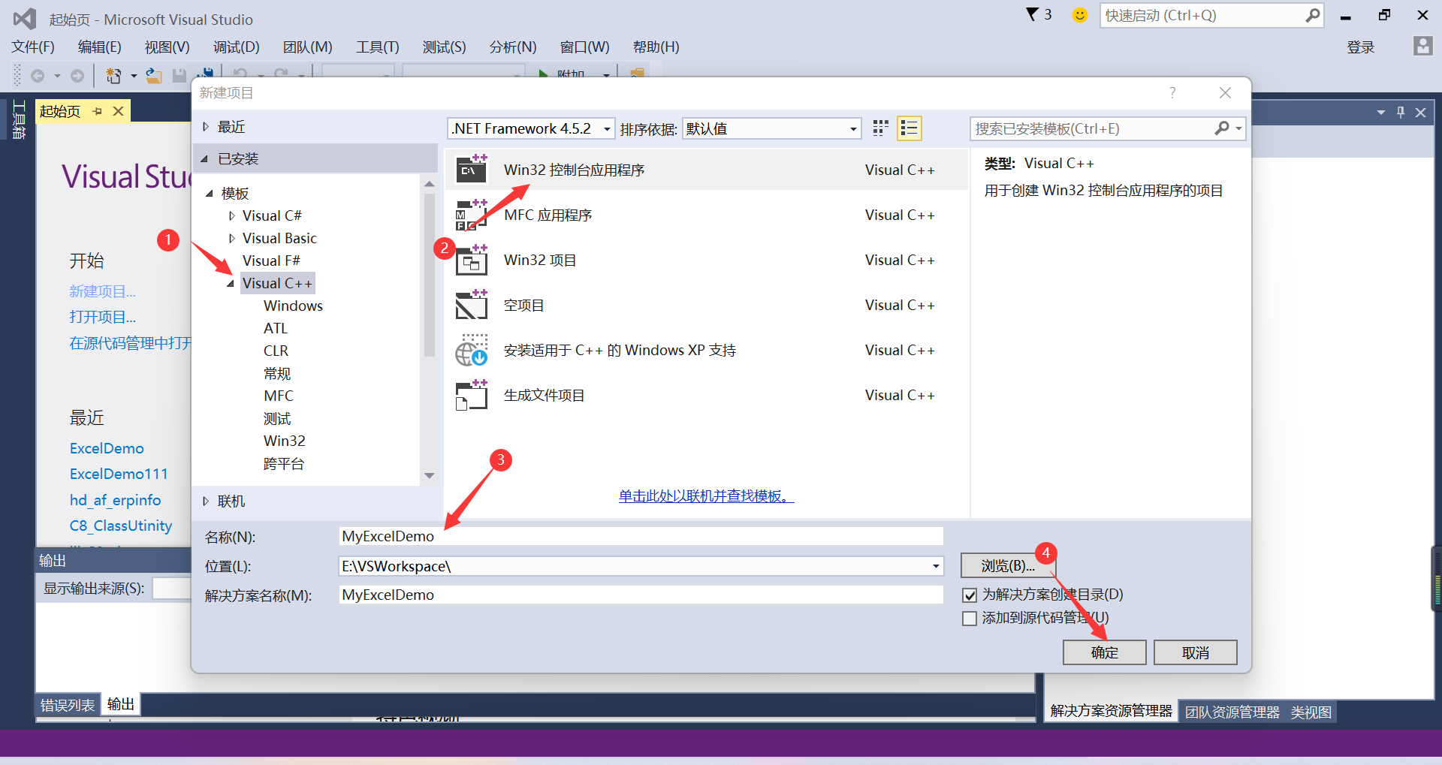Open the 调试(D) menu
Screen dimensions: 1442x765
[237, 47]
